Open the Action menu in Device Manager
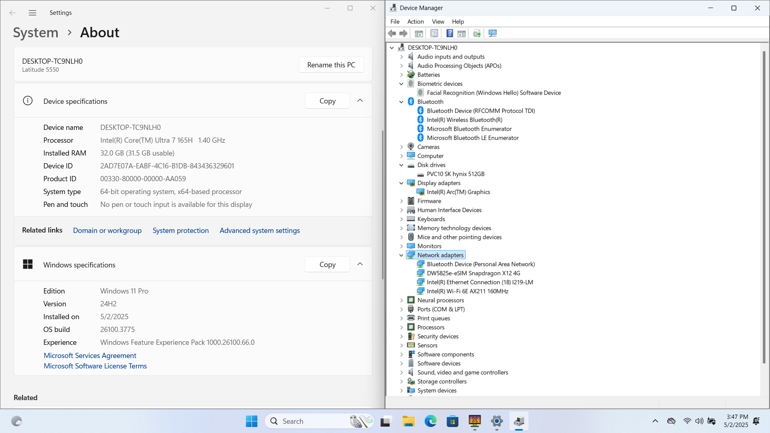770x433 pixels. 415,22
